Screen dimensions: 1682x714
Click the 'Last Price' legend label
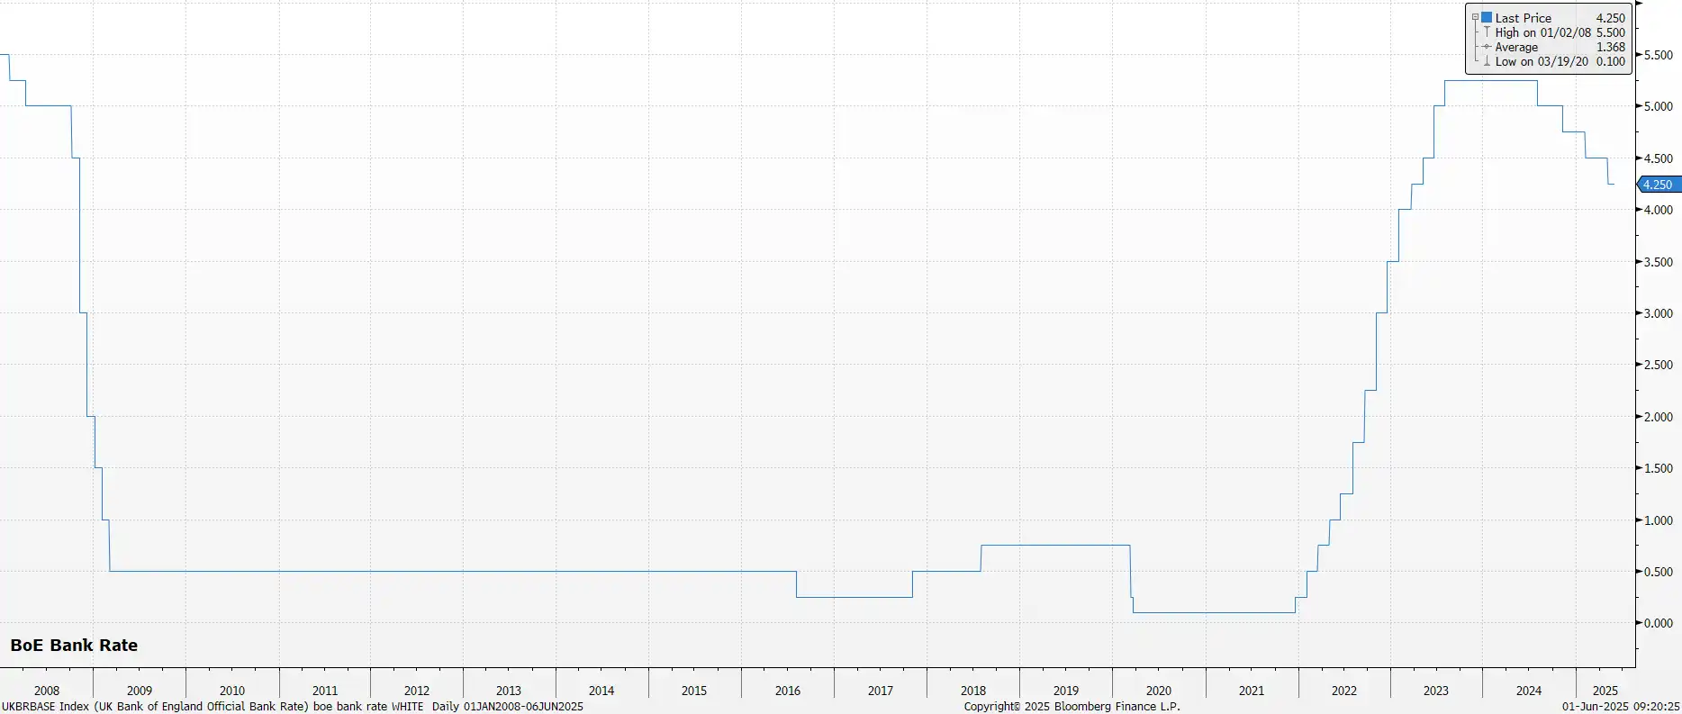[x=1524, y=18]
